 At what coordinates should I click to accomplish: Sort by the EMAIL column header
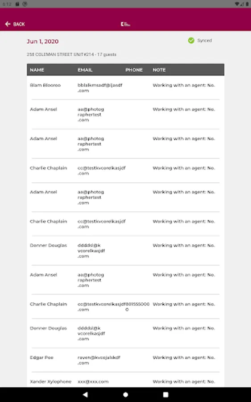pyautogui.click(x=85, y=70)
